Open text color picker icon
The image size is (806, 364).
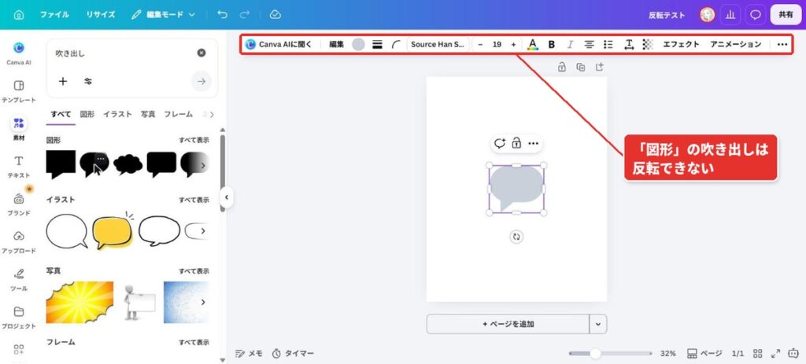pyautogui.click(x=533, y=44)
